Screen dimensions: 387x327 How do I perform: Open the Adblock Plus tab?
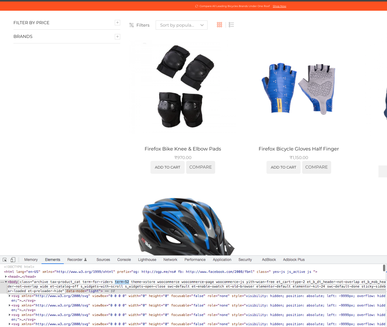[x=294, y=260]
